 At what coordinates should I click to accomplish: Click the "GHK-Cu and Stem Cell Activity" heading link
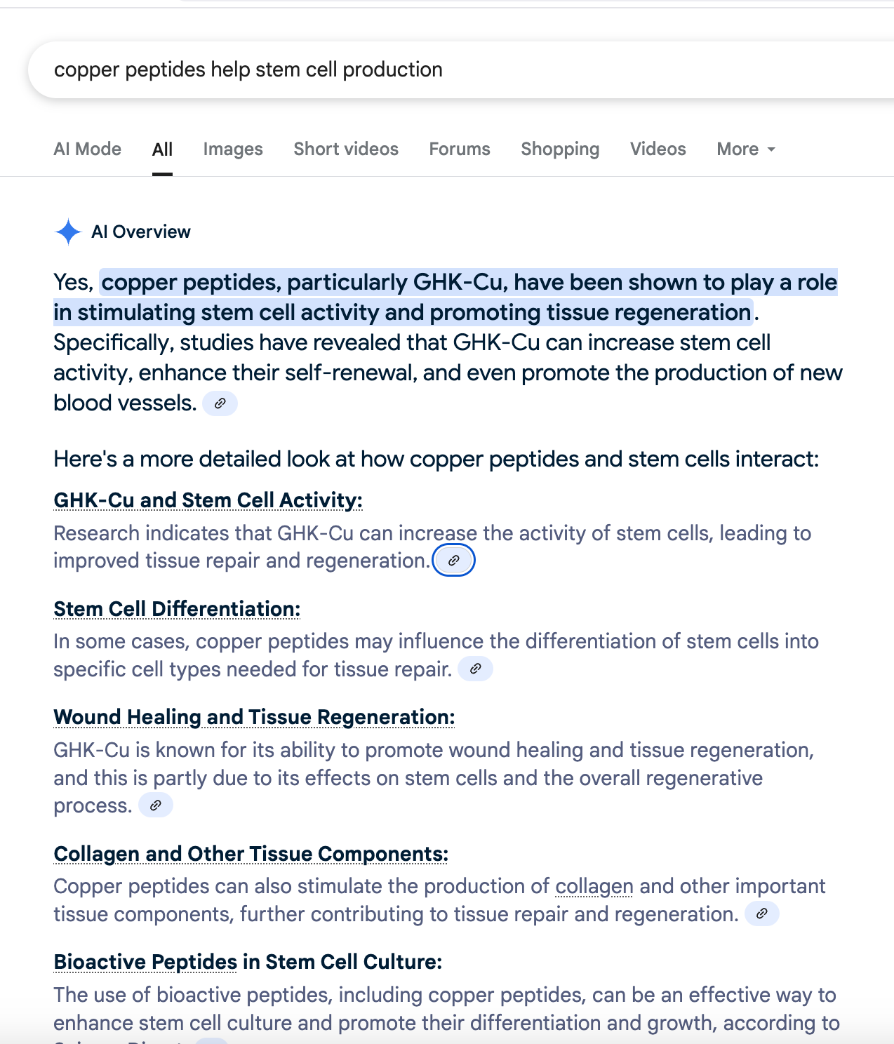point(208,500)
